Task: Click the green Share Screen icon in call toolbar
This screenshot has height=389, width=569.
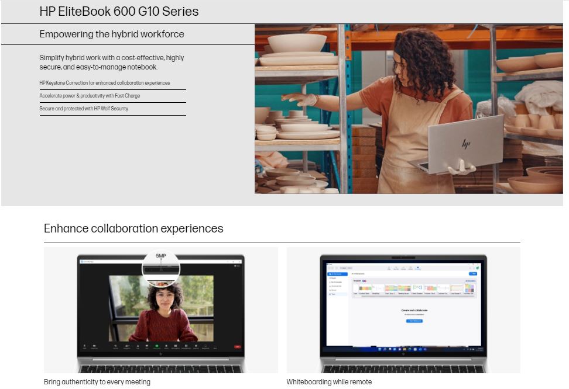Action: [x=156, y=346]
